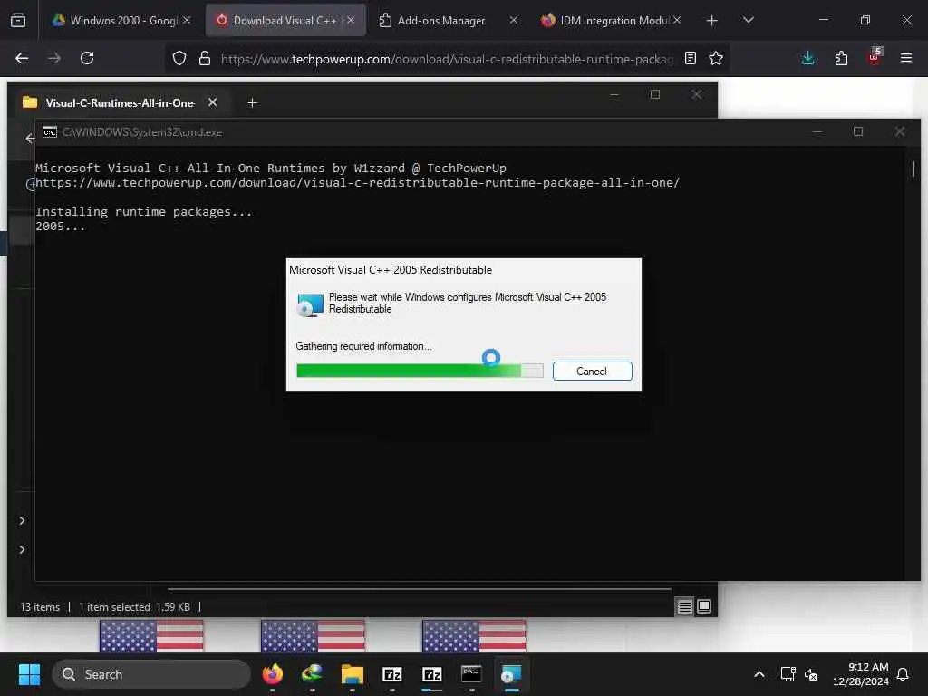The height and width of the screenshot is (696, 928).
Task: Click the '13 items' status text
Action: point(40,606)
